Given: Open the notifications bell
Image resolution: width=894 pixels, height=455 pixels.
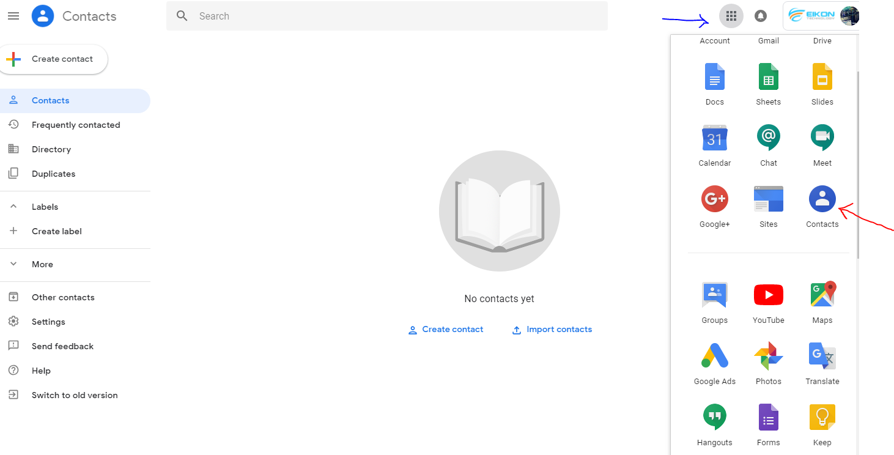Looking at the screenshot, I should tap(760, 16).
